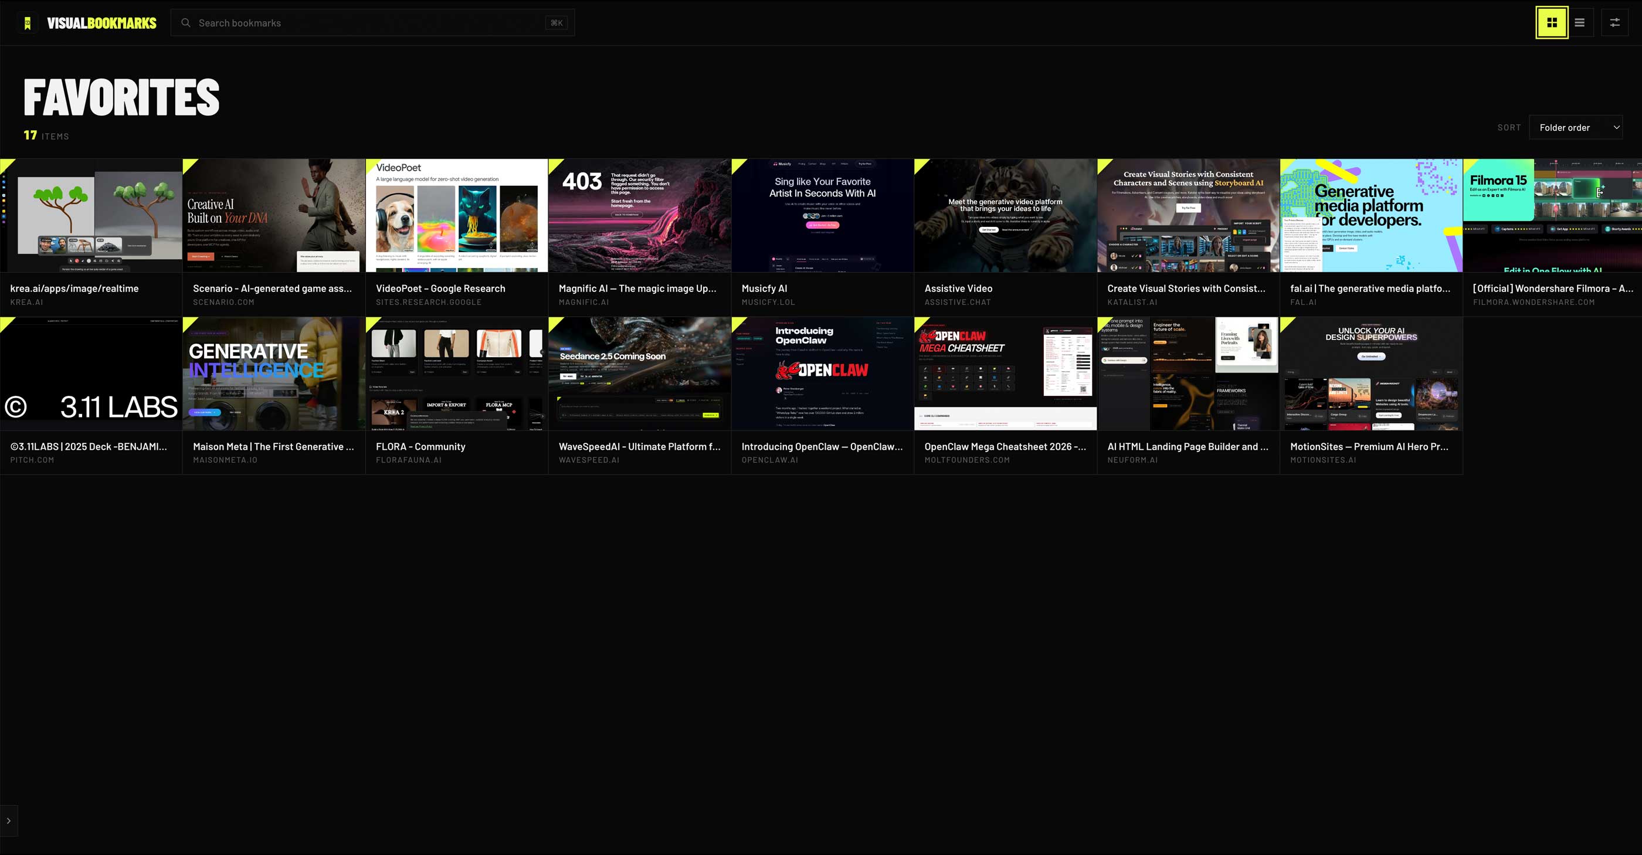The image size is (1642, 855).
Task: Click the Magnific AI magic image title
Action: pyautogui.click(x=637, y=288)
